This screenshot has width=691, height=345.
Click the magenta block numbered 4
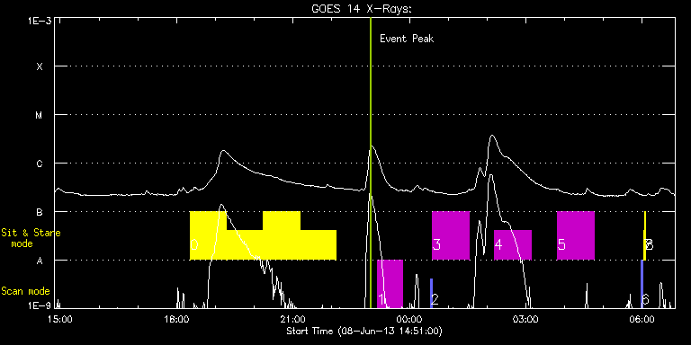point(513,244)
